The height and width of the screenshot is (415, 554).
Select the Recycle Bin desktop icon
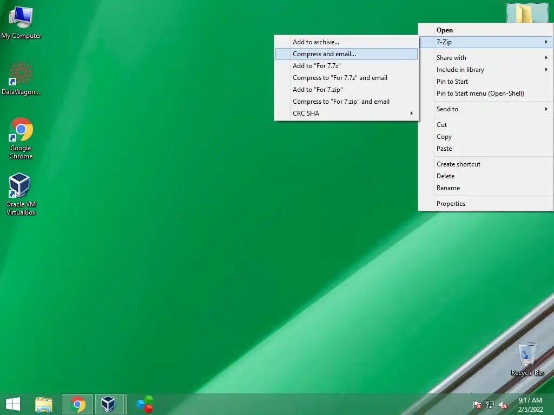[x=527, y=359]
